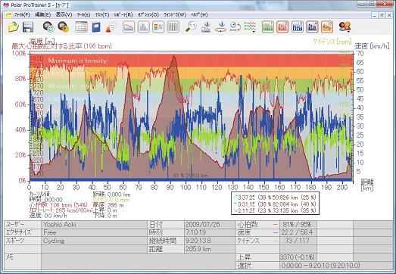This screenshot has width=396, height=274.
Task: Expand the users icon dropdown arrow
Action: [348, 32]
